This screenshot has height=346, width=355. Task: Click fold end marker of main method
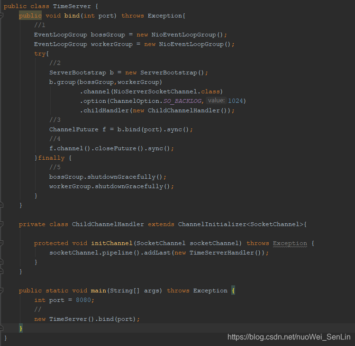(x=1, y=328)
